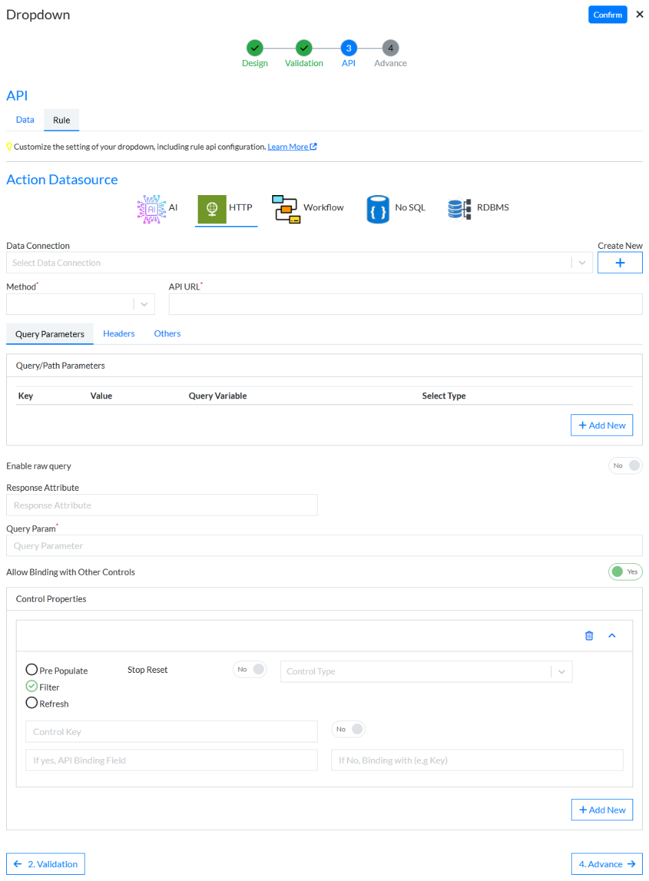Toggle the Stop Reset switch
Viewport: 649px width, 881px height.
pos(249,669)
